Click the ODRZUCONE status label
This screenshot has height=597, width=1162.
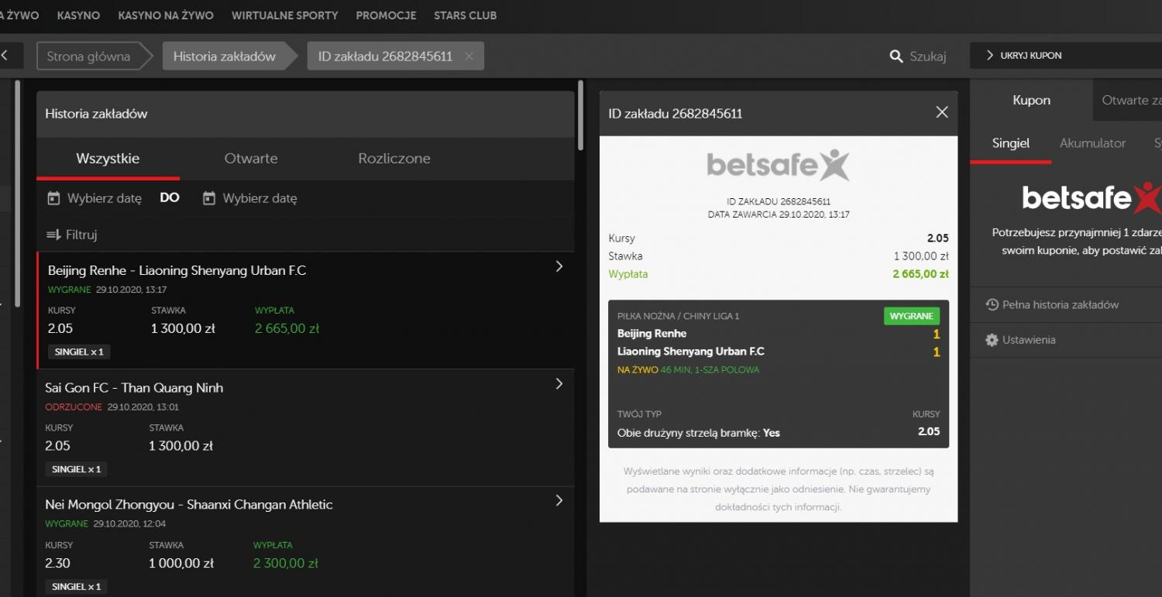pyautogui.click(x=74, y=407)
